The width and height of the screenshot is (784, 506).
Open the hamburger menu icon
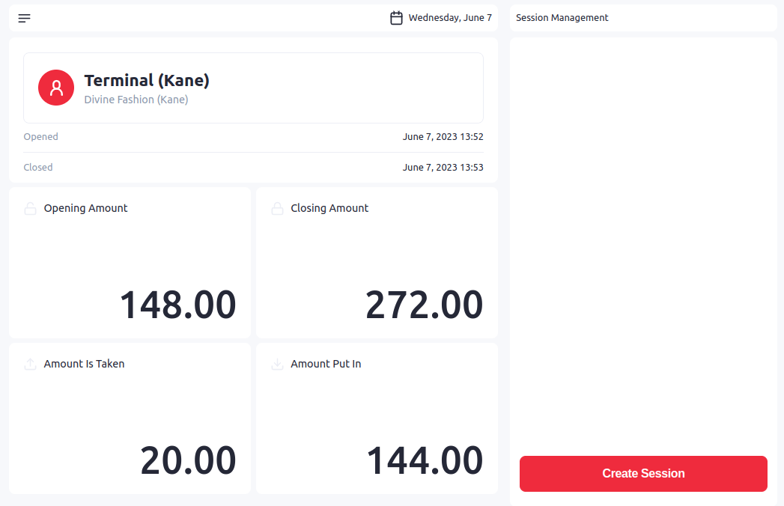[24, 19]
